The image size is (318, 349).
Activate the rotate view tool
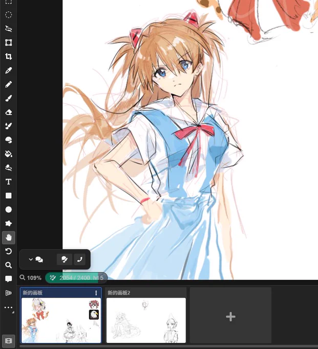8,251
